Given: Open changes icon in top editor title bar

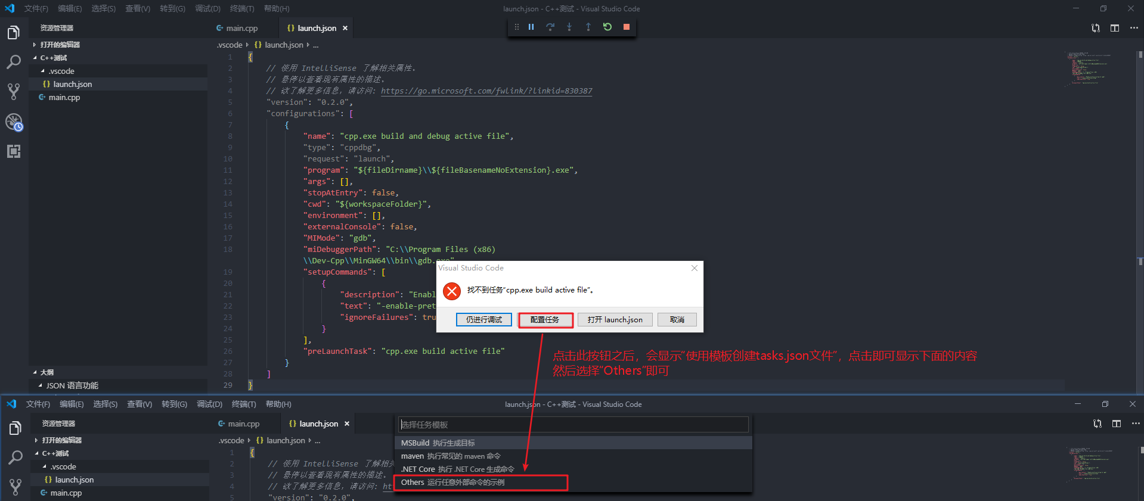Looking at the screenshot, I should click(1096, 28).
